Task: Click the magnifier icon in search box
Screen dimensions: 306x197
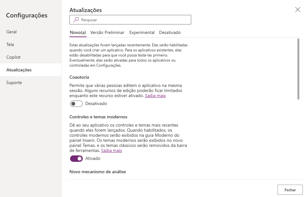Action: click(76, 20)
